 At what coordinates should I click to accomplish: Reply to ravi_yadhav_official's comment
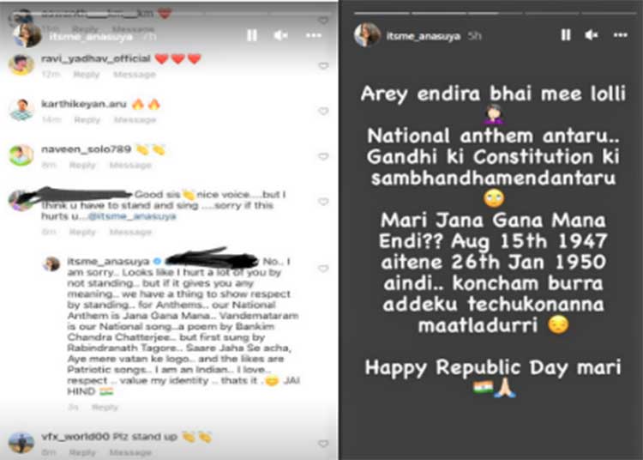point(87,75)
